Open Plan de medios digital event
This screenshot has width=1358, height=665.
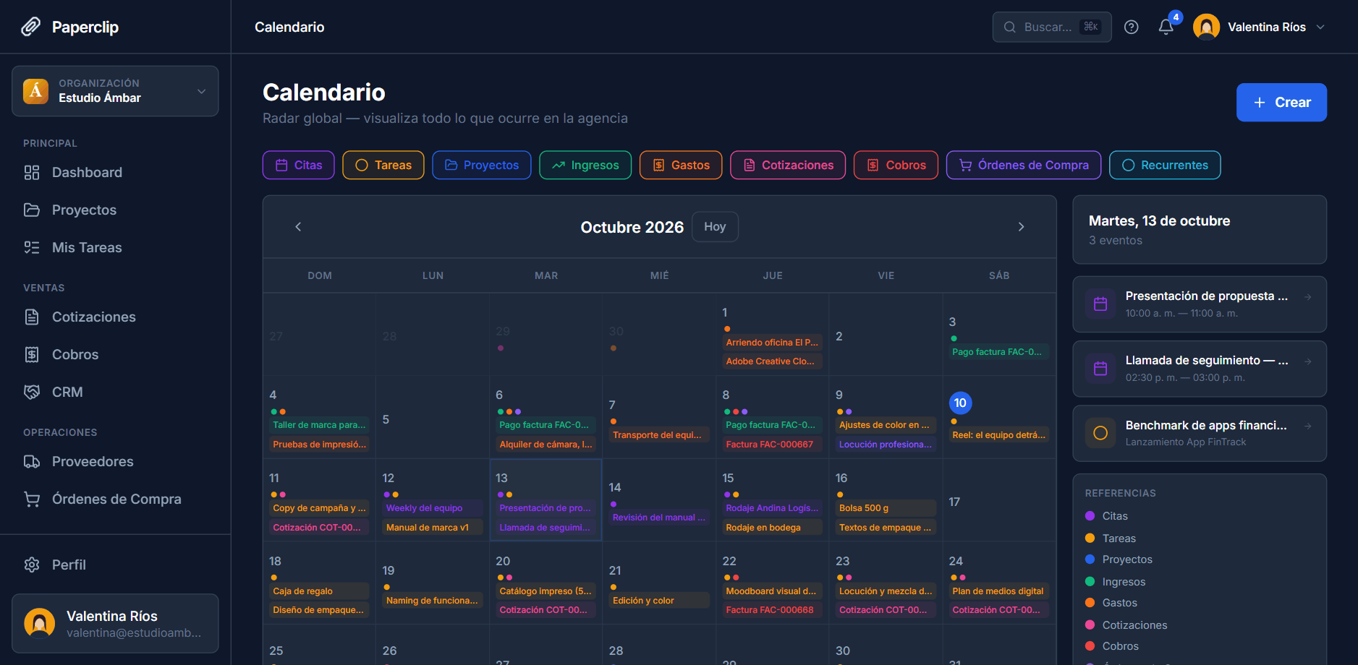click(999, 591)
